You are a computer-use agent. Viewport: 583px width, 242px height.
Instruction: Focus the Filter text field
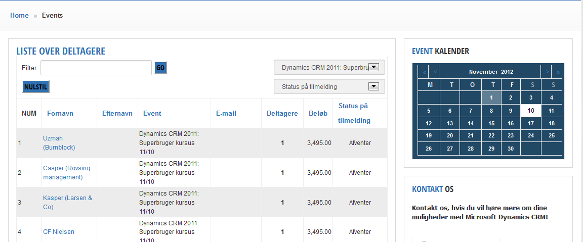(x=96, y=68)
